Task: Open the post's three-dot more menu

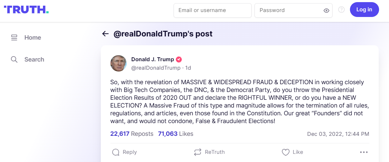Action: coord(364,152)
